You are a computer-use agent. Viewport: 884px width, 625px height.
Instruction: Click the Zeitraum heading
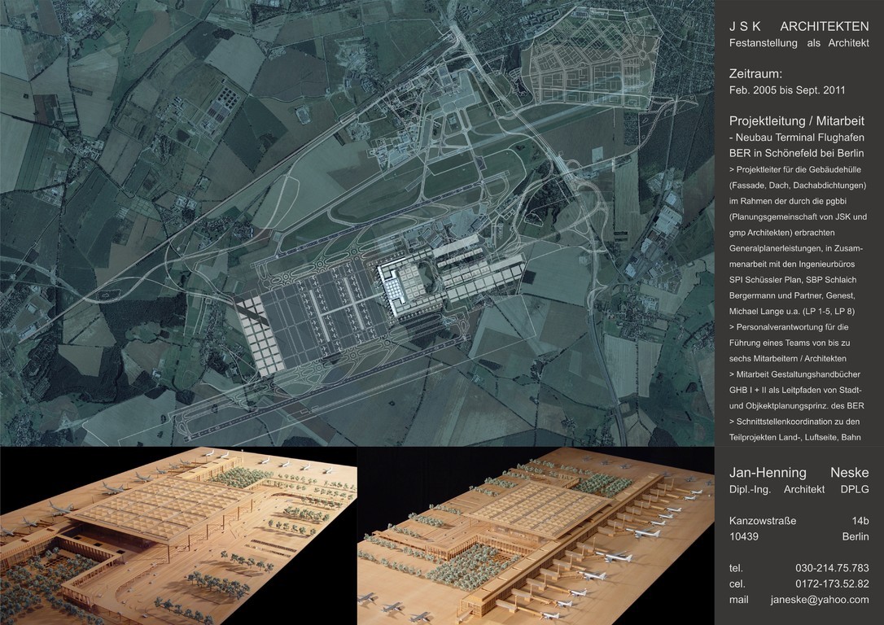(x=755, y=73)
